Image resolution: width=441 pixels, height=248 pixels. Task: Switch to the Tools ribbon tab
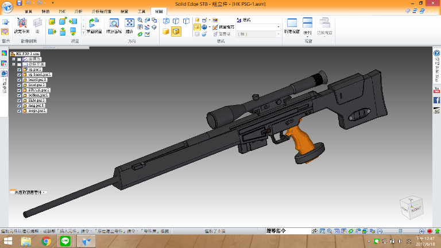[x=141, y=11]
